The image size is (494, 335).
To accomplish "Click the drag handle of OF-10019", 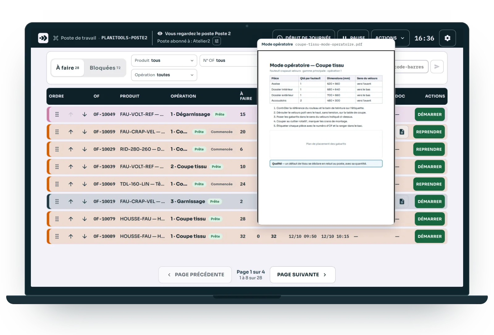I will coord(57,201).
